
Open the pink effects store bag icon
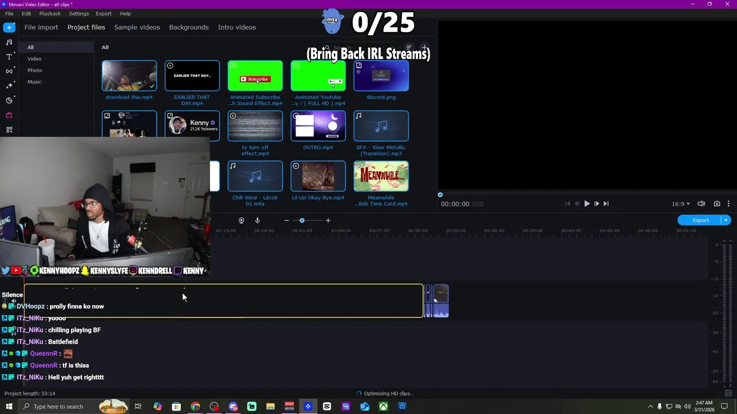pyautogui.click(x=9, y=115)
